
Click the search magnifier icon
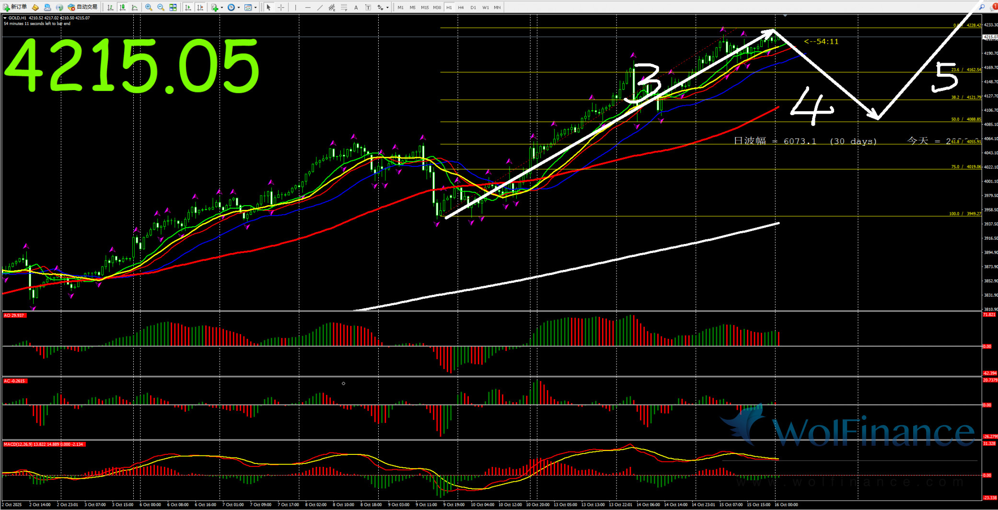click(x=982, y=7)
